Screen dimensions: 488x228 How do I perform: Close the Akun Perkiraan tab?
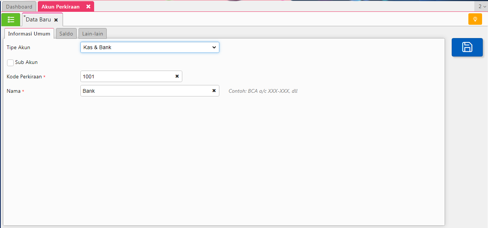pos(88,7)
